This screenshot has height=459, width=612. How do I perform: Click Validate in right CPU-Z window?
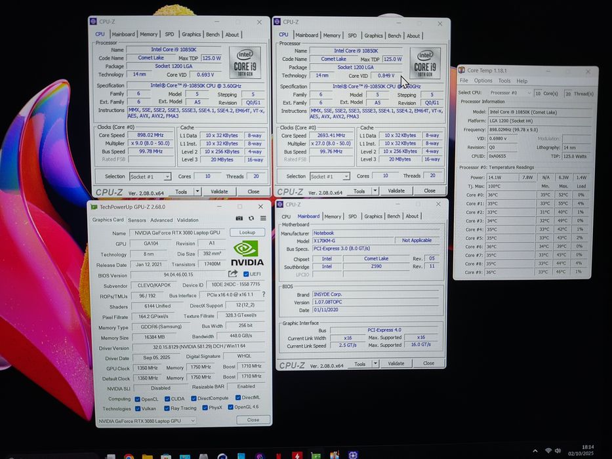[x=396, y=190]
